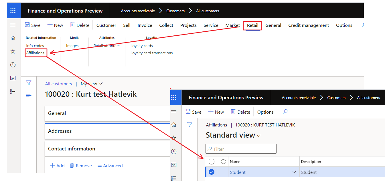Click the refresh icon in grid header
Screen dimensions: 385x181
pos(223,162)
